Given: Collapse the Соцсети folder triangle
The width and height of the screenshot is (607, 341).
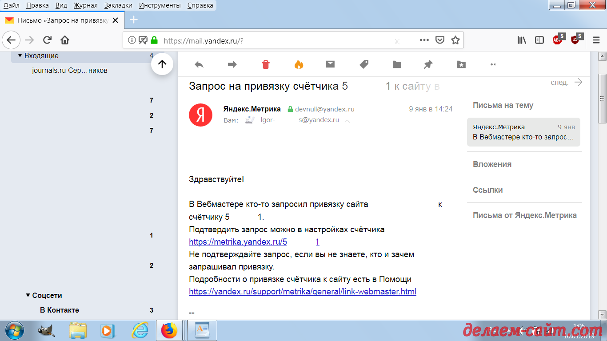Looking at the screenshot, I should tap(28, 295).
